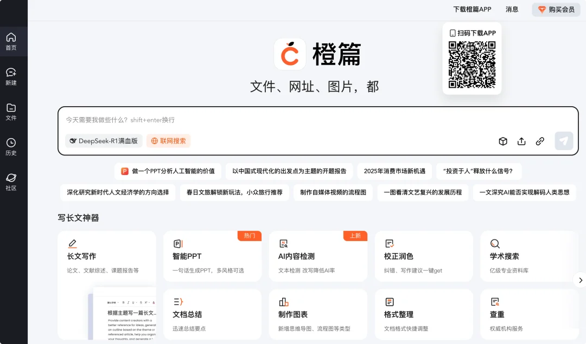
Task: Open 消息 messages in top bar
Action: pos(512,9)
